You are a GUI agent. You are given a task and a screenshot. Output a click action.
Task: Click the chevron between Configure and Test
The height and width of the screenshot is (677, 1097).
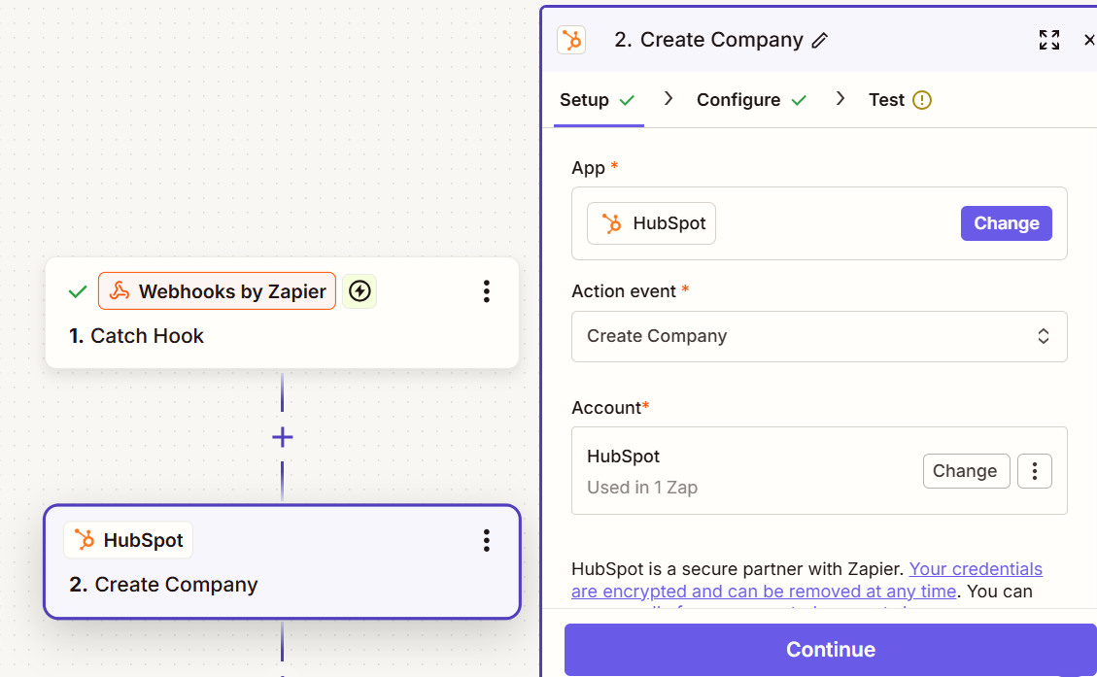[840, 99]
